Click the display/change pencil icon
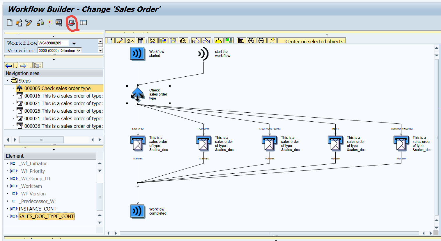Viewport: 441px width, 241px height. click(x=28, y=23)
